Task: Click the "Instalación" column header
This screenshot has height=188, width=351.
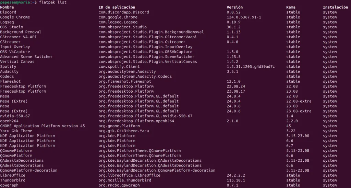Action: pos(335,7)
